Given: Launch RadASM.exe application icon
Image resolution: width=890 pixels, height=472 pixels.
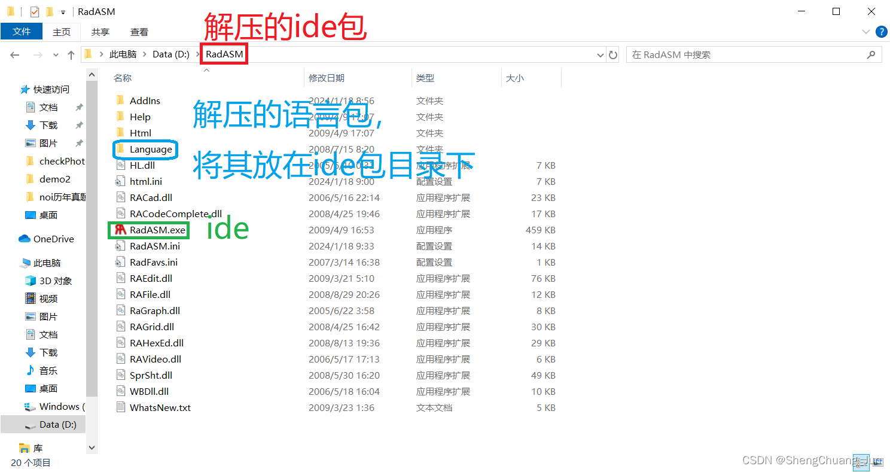Looking at the screenshot, I should (x=121, y=230).
